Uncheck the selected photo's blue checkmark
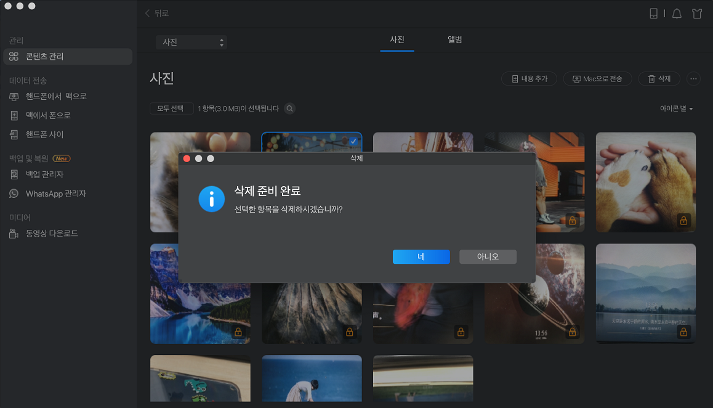The width and height of the screenshot is (713, 408). pos(353,141)
